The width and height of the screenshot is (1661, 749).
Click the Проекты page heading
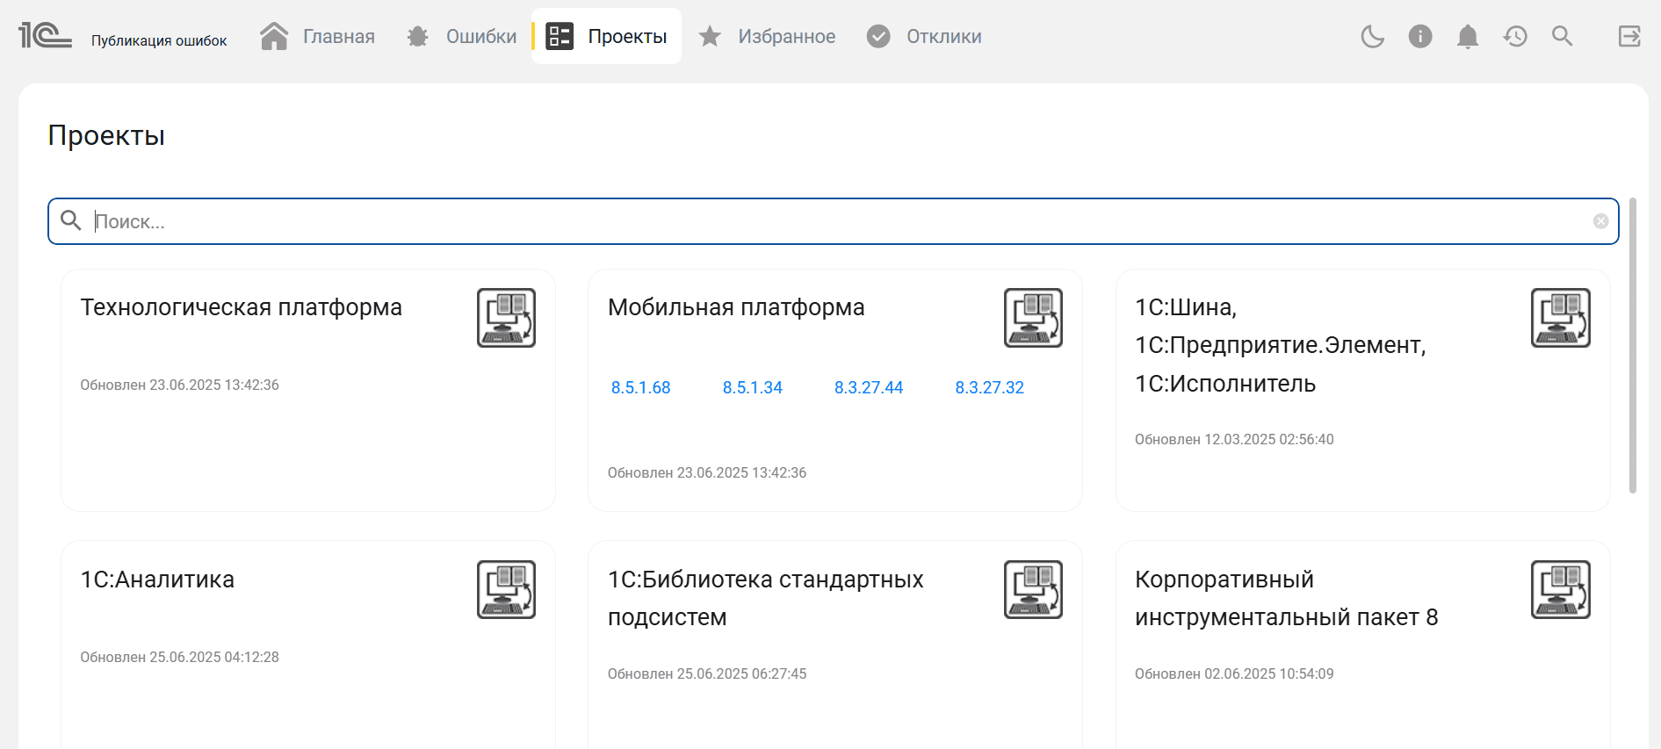pos(106,135)
